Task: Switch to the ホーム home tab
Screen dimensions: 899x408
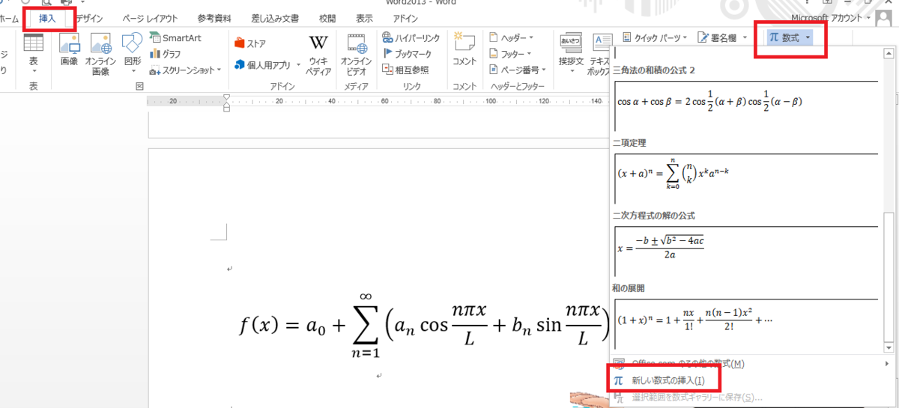Action: (9, 19)
